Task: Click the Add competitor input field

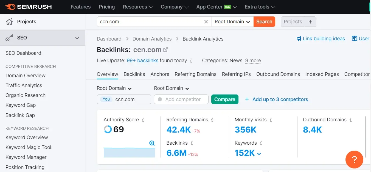Action: (181, 99)
